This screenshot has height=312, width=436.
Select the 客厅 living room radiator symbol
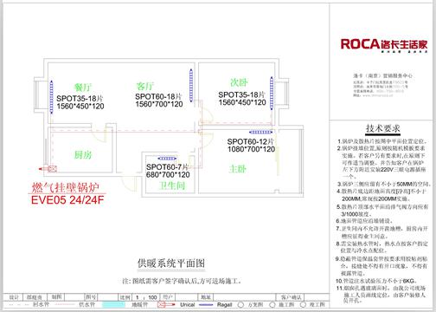pyautogui.click(x=191, y=85)
